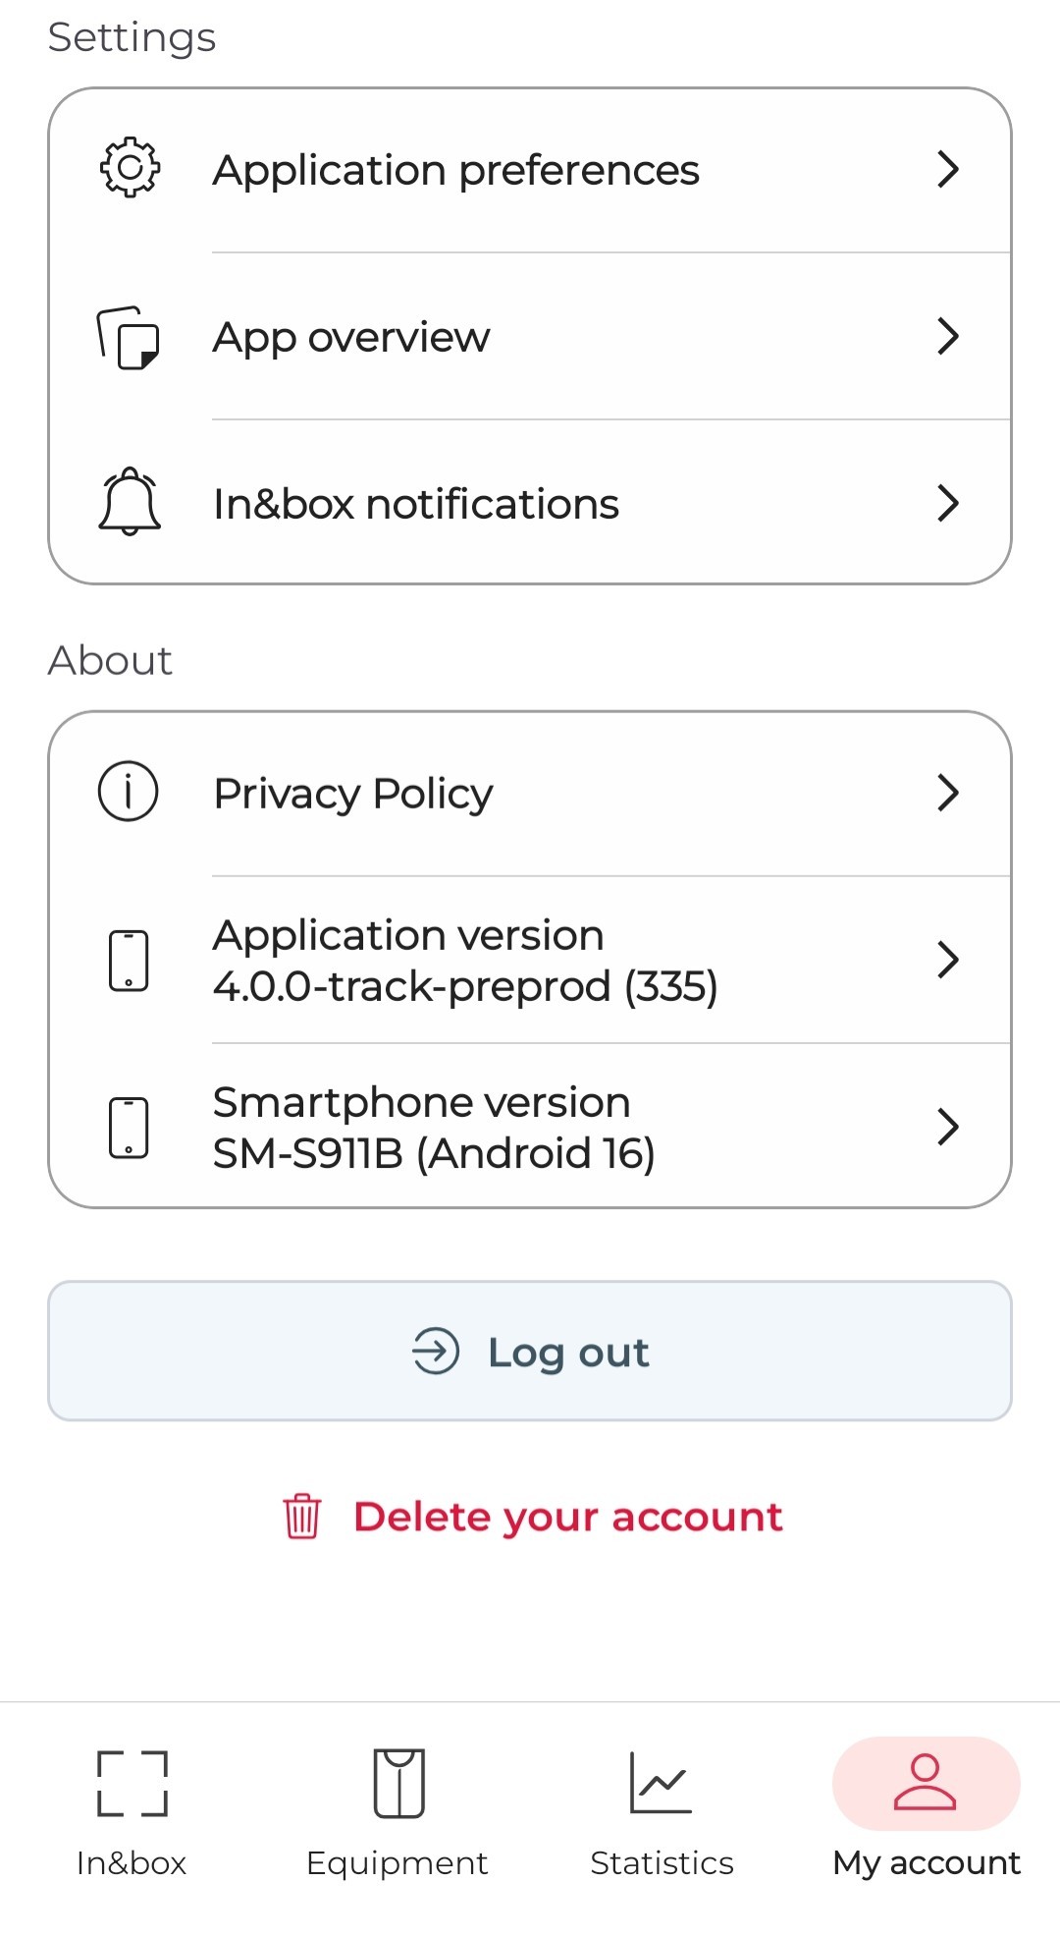Click the chevron next to Application version
The image size is (1060, 1937).
click(x=947, y=960)
